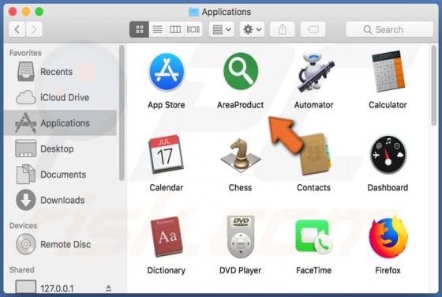This screenshot has width=442, height=297.
Task: Select the Dictionary app icon
Action: (x=167, y=237)
